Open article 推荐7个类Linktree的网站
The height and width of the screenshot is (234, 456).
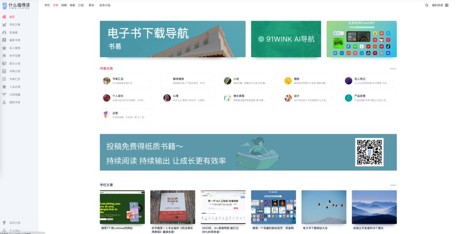[117, 228]
